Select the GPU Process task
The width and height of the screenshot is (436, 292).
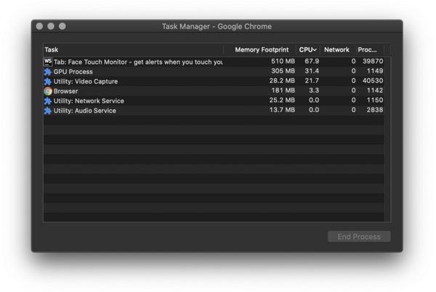(214, 72)
